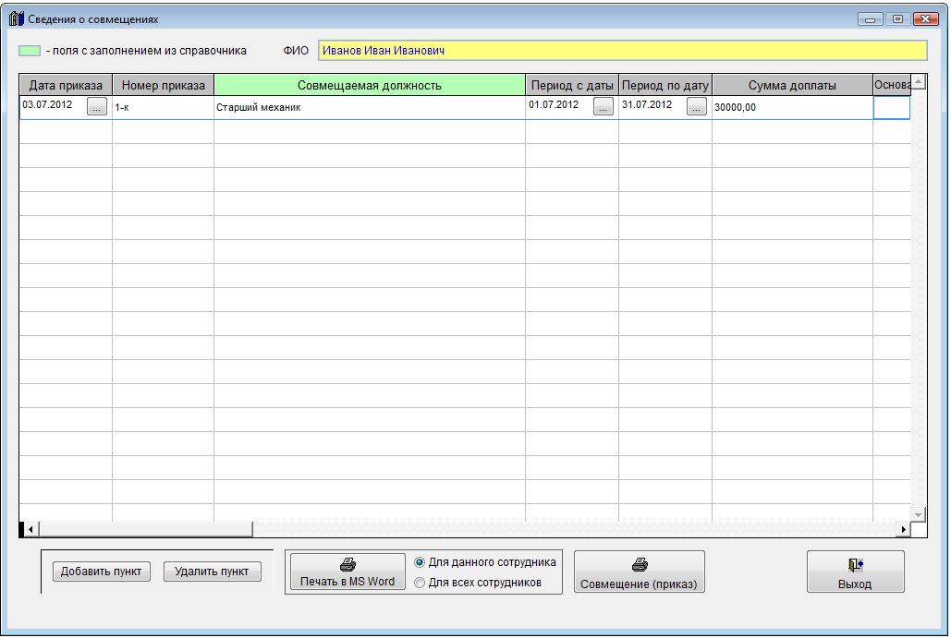Click the Сумма доплаты column header

click(792, 86)
